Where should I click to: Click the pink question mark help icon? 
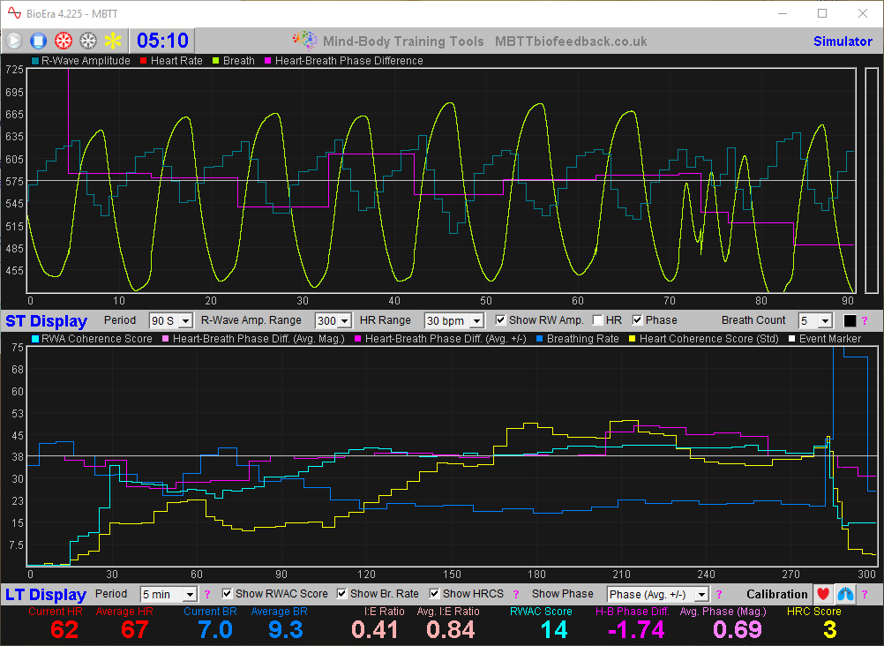tap(865, 594)
